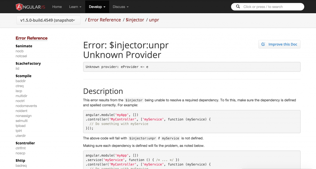
Task: Open the Learn dropdown menu
Action: click(75, 7)
